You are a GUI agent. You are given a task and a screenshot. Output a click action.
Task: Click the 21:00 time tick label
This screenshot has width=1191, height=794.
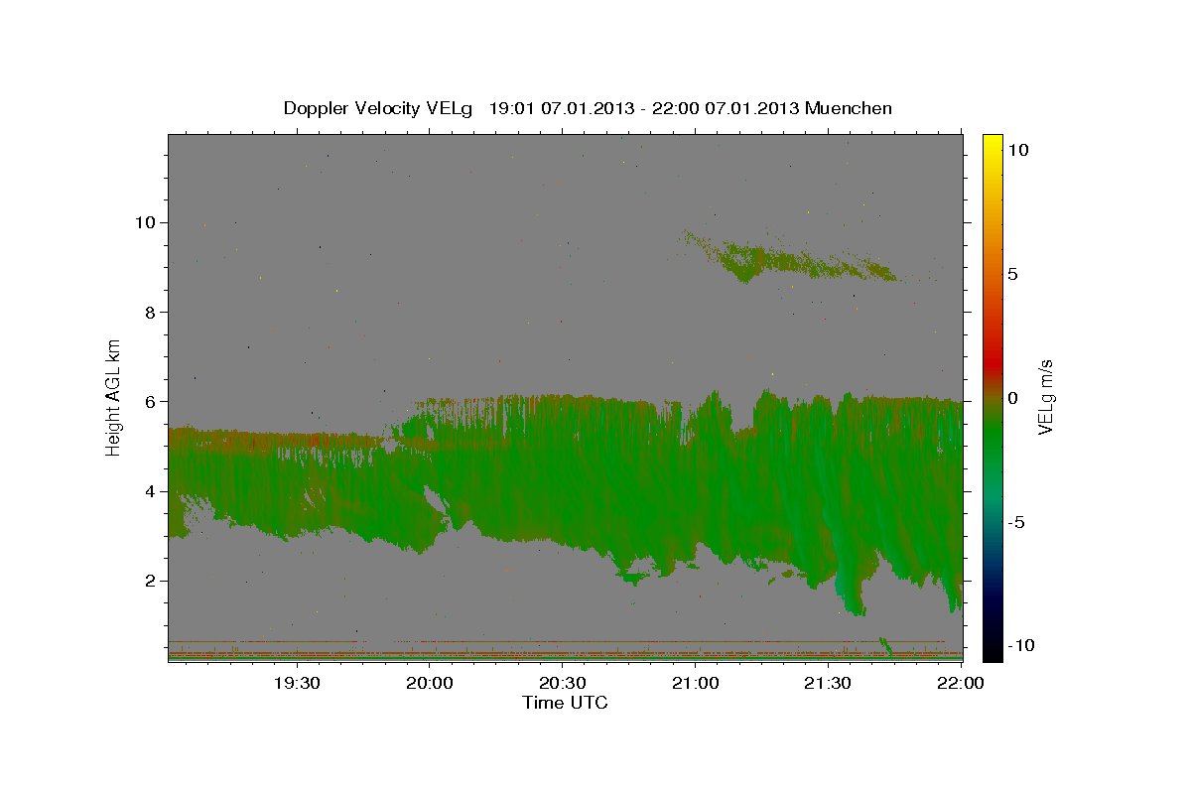(695, 683)
